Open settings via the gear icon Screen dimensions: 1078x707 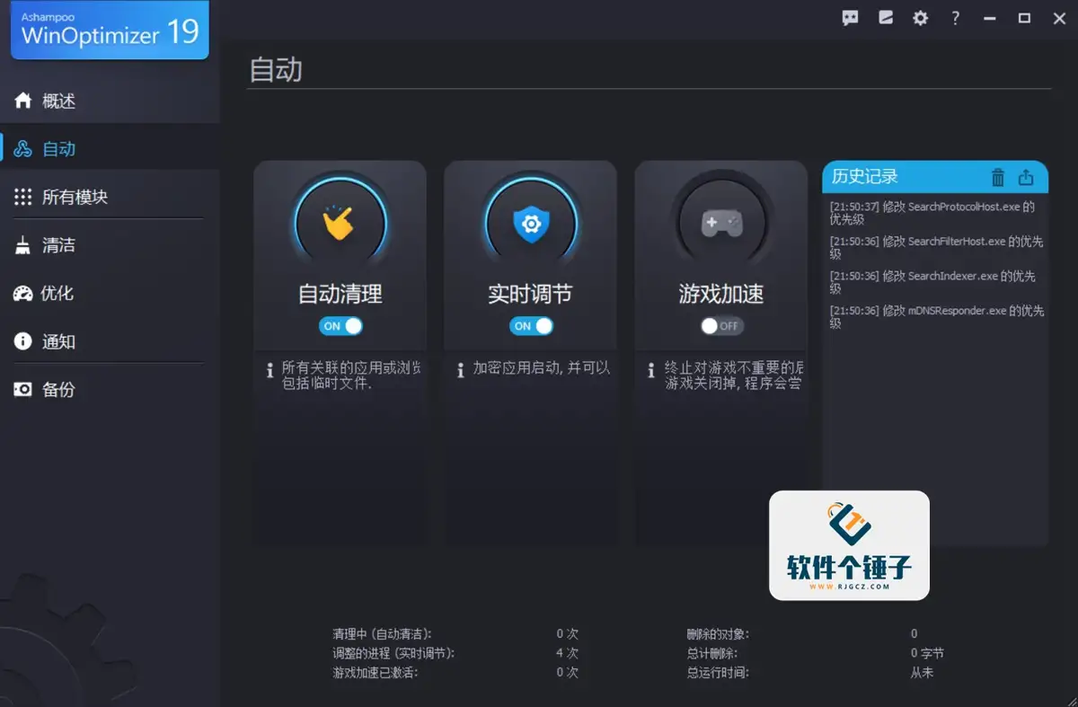pos(921,18)
